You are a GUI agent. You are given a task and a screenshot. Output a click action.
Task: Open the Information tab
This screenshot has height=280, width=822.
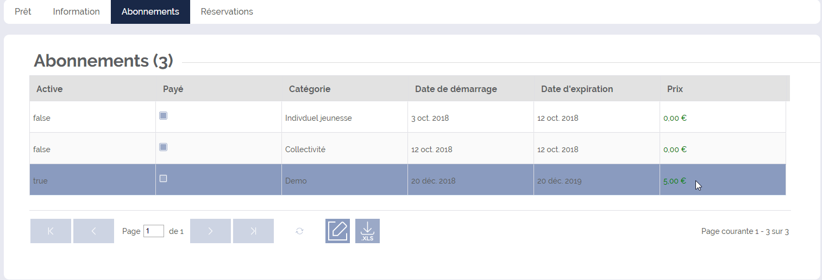point(76,12)
